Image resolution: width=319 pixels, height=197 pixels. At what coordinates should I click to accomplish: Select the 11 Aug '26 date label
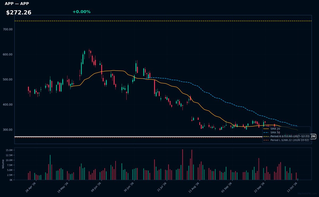coord(194,187)
